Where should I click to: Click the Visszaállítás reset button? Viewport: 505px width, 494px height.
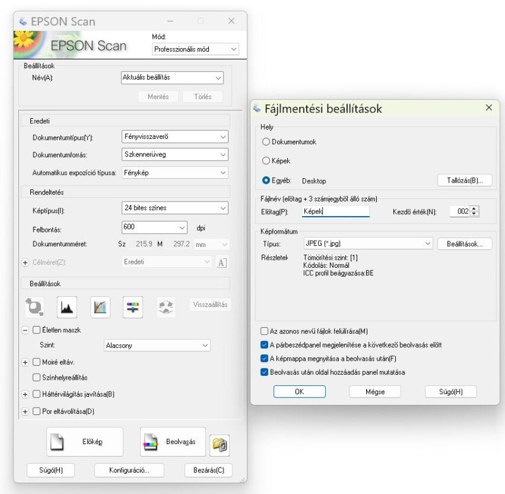click(210, 304)
